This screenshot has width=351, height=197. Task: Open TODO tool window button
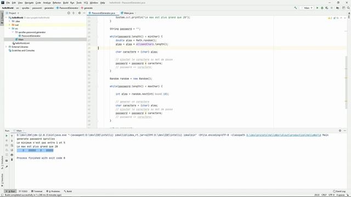pyautogui.click(x=23, y=191)
